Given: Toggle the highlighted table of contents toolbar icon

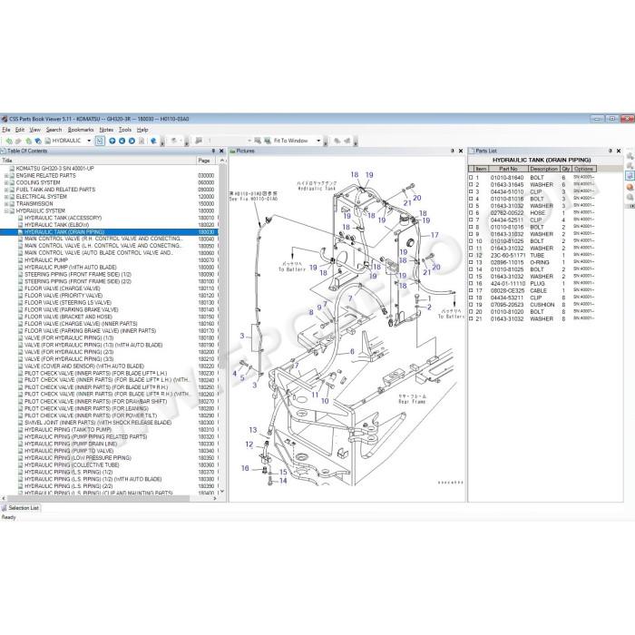Looking at the screenshot, I should click(100, 141).
